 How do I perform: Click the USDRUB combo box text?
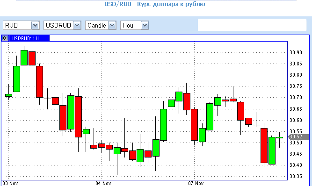[58, 25]
